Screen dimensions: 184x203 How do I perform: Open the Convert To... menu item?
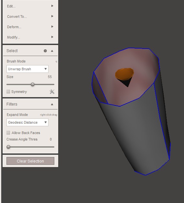tap(17, 17)
